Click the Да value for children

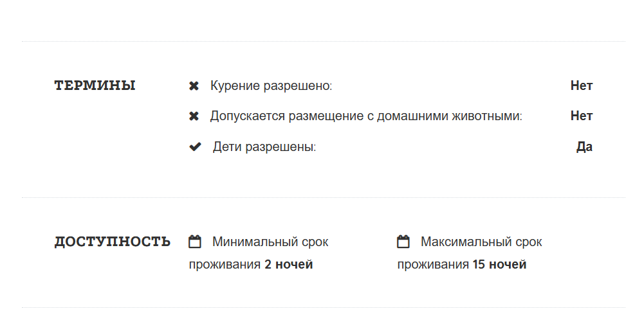(584, 147)
